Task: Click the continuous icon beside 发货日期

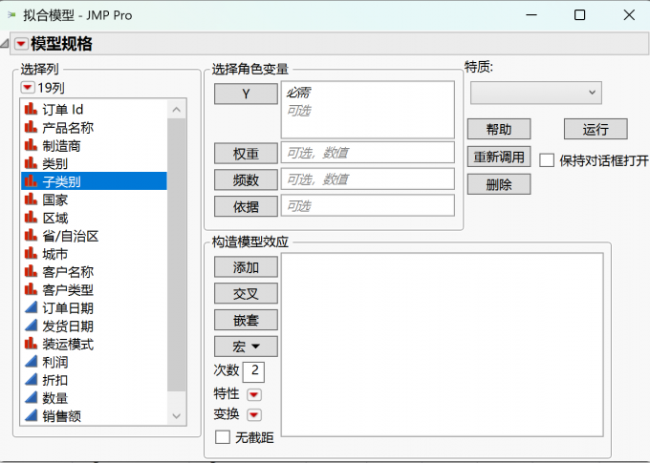Action: click(31, 326)
